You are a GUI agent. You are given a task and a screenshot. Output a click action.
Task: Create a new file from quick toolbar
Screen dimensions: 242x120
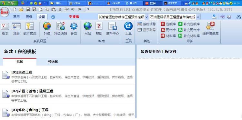click(15, 10)
